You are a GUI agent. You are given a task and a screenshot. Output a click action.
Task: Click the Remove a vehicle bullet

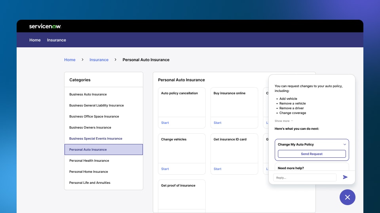tap(293, 103)
